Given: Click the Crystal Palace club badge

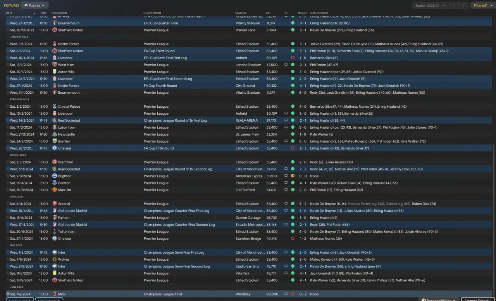Looking at the screenshot, I should tap(55, 107).
